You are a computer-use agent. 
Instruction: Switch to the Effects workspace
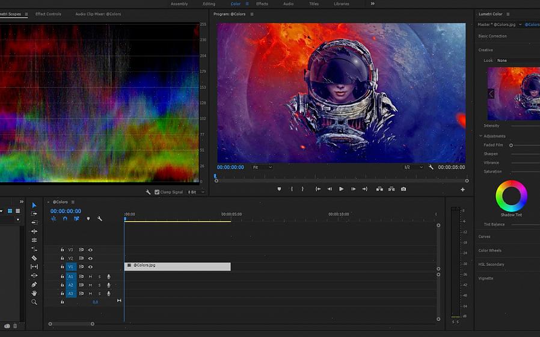pyautogui.click(x=262, y=4)
